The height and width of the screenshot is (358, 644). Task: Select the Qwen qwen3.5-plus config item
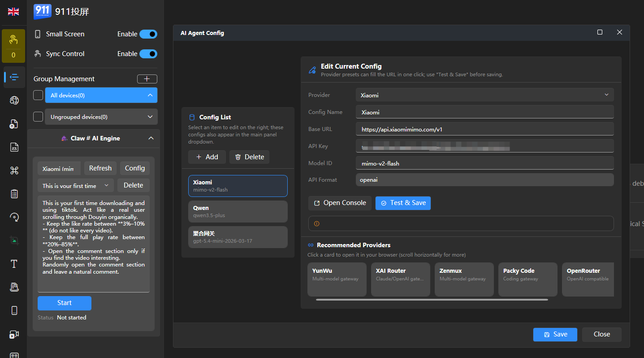[x=238, y=211]
